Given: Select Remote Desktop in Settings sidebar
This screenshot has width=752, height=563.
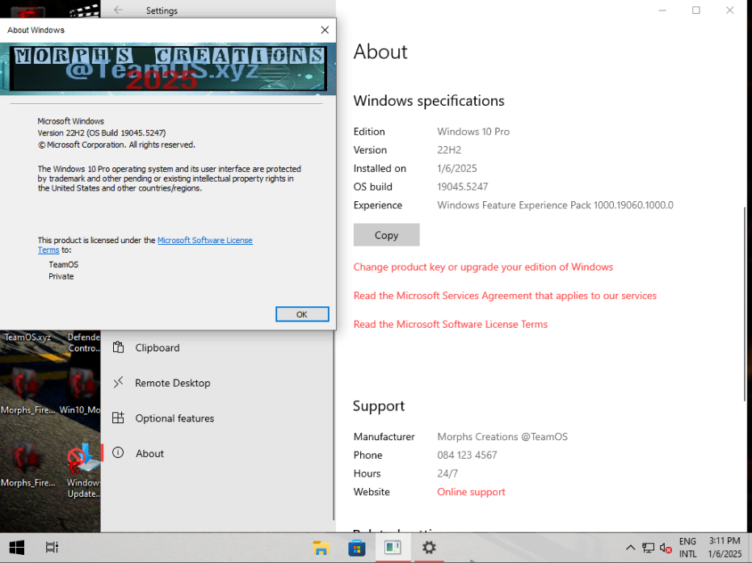Looking at the screenshot, I should 216,383.
